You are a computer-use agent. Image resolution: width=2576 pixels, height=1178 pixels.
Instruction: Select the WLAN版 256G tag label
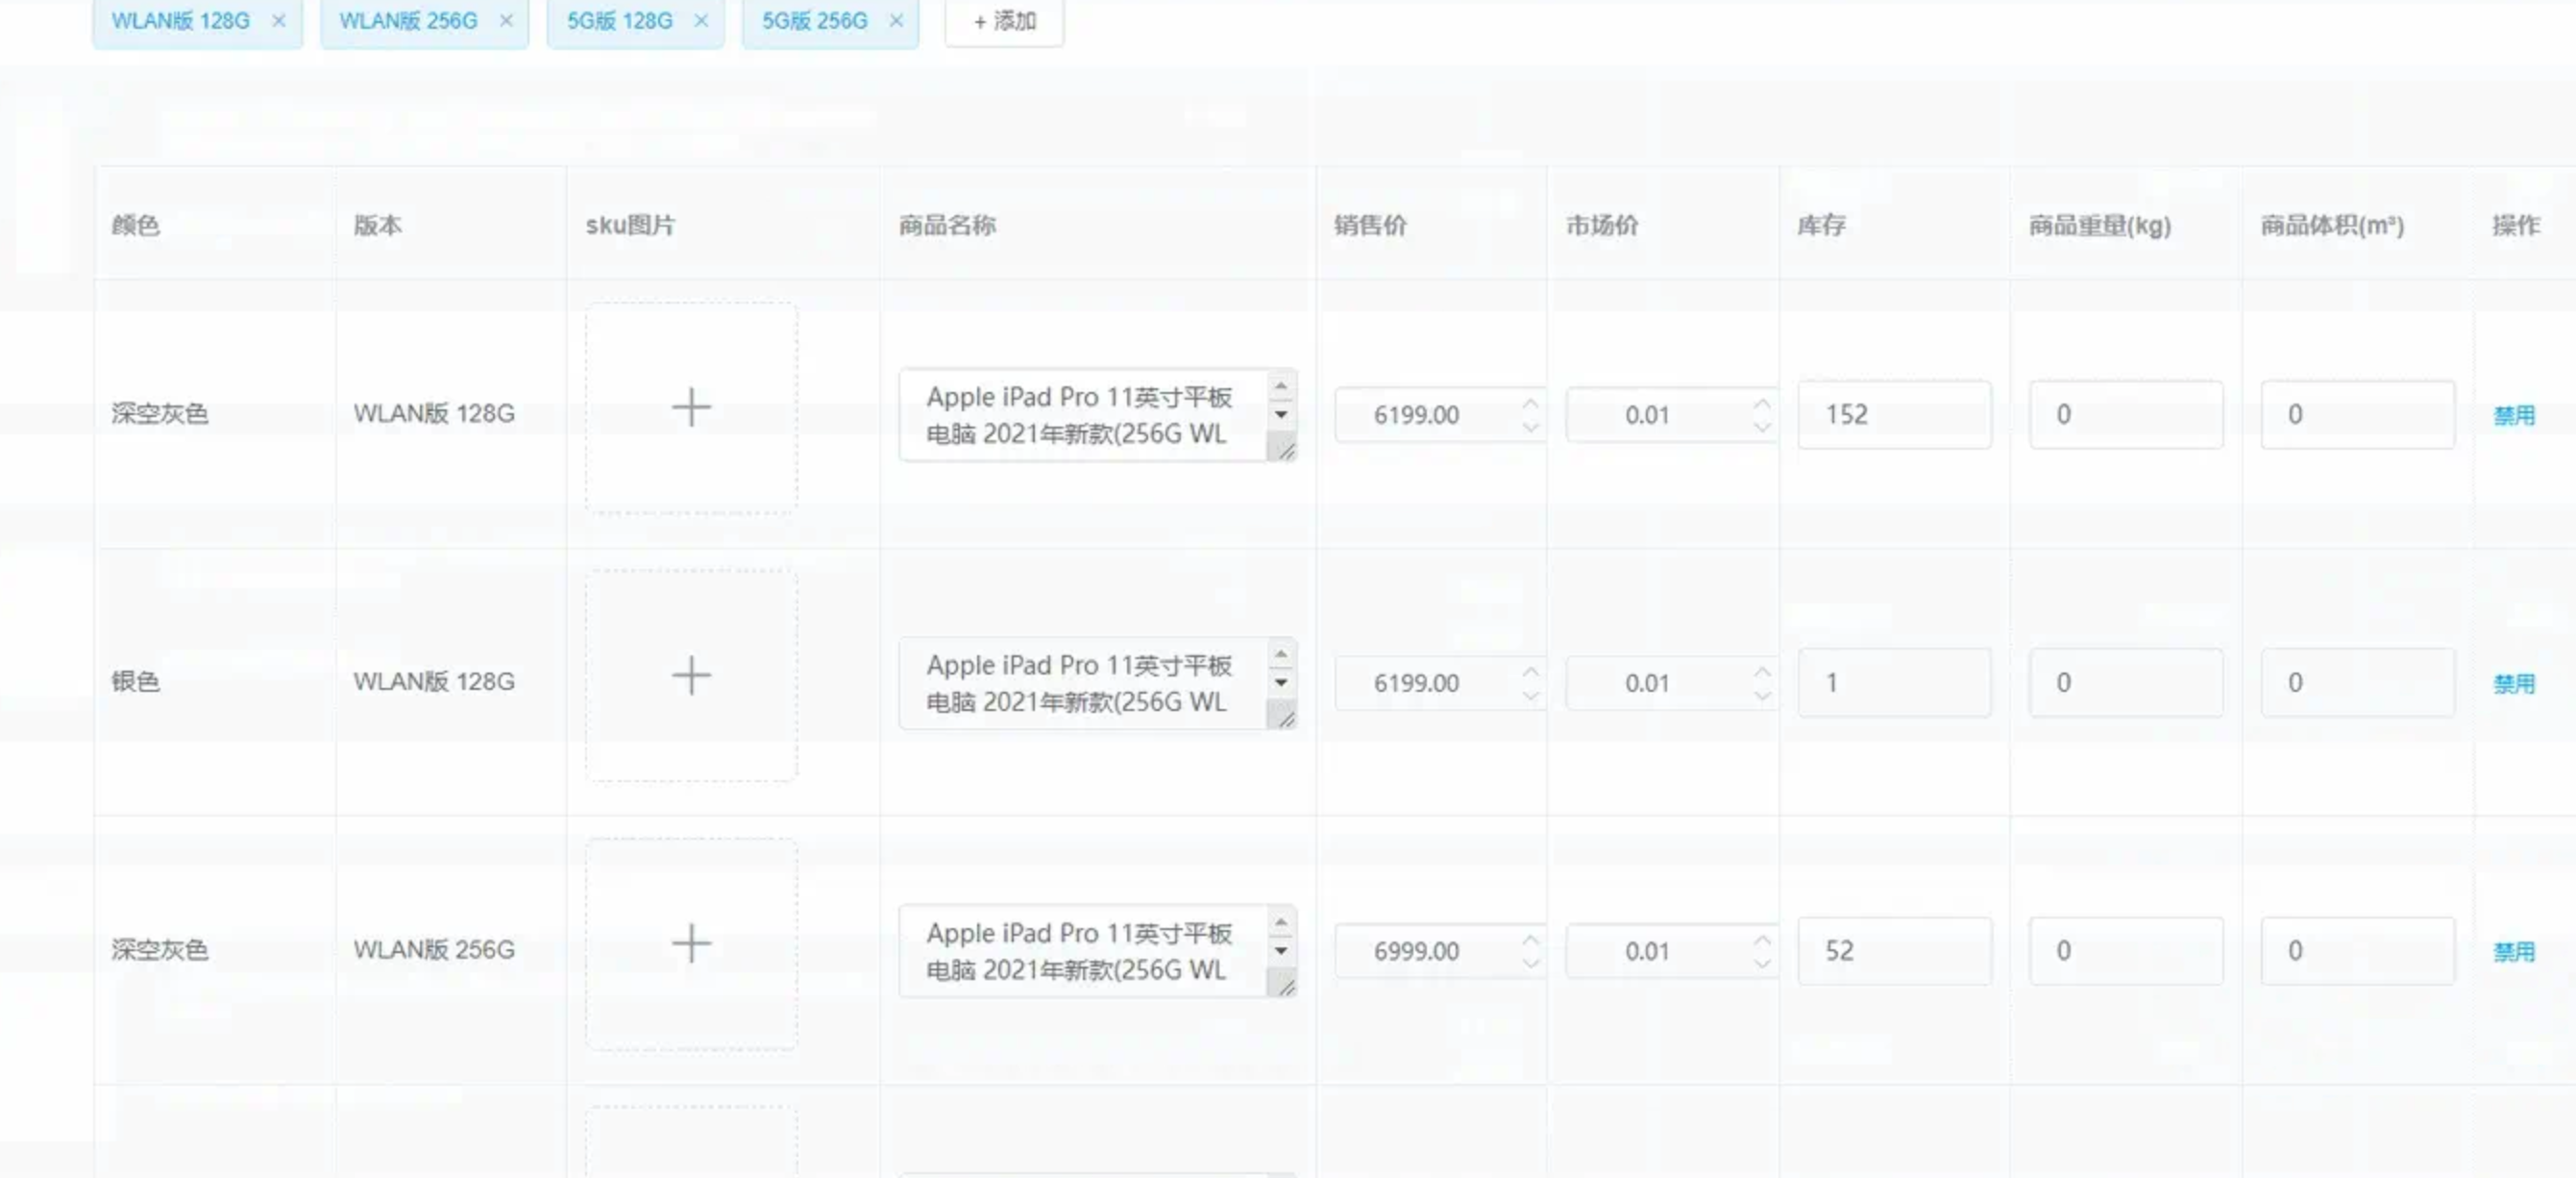click(x=408, y=20)
